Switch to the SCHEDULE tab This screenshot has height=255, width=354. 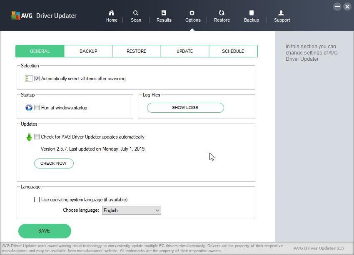click(x=233, y=51)
